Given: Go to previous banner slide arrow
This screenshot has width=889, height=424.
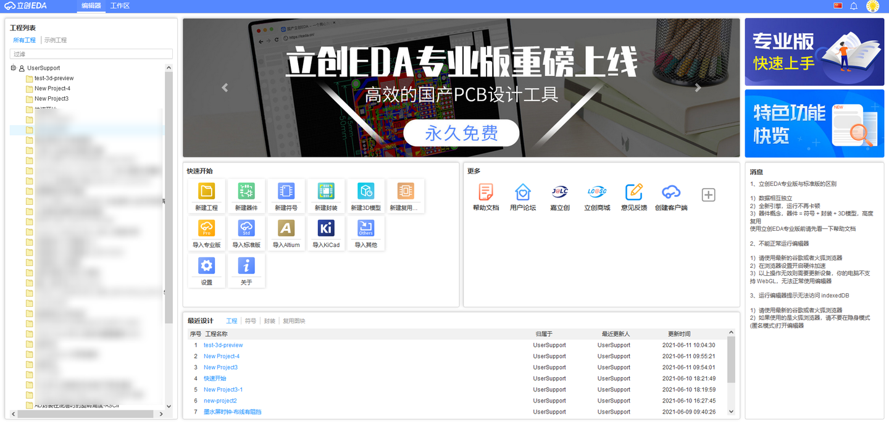Looking at the screenshot, I should 225,88.
